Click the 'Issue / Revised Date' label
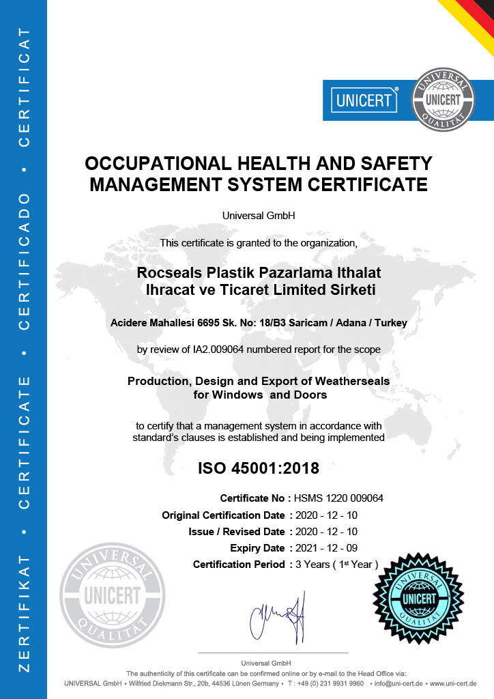Screen dimensions: 494x699 (x=237, y=532)
